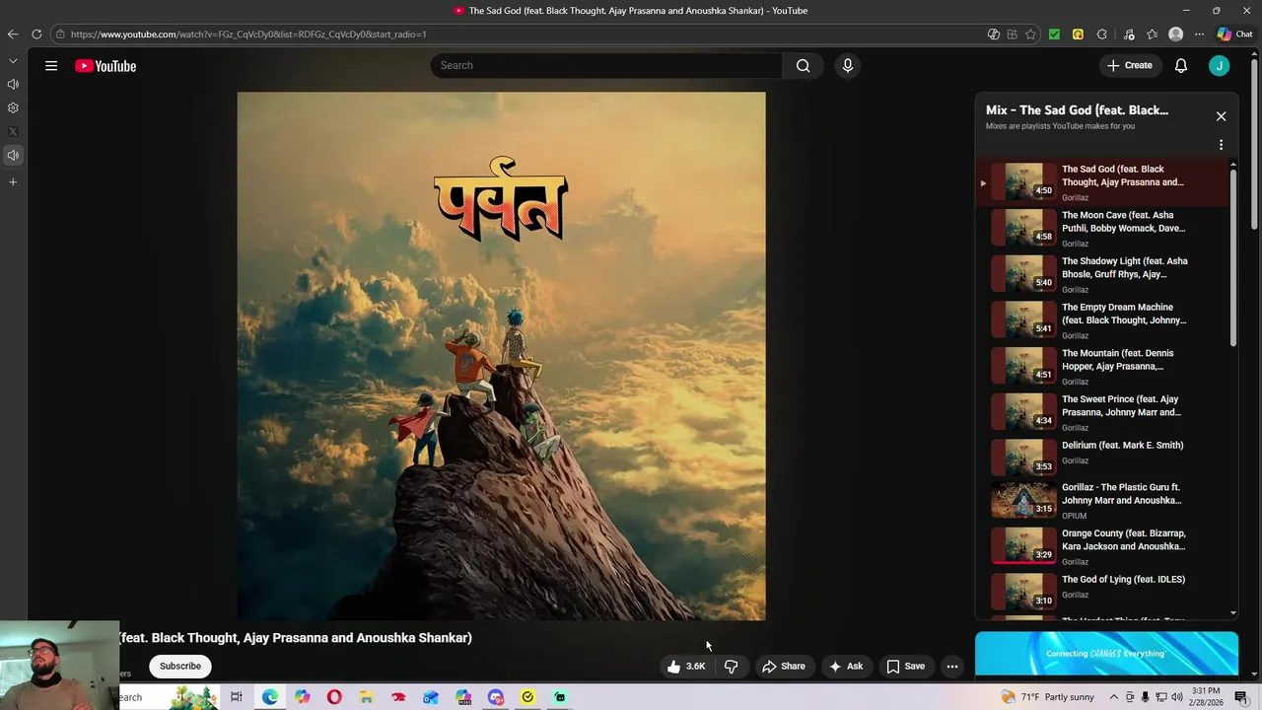This screenshot has width=1262, height=710.
Task: Select The Shadowy Light in the playlist
Action: point(1102,274)
